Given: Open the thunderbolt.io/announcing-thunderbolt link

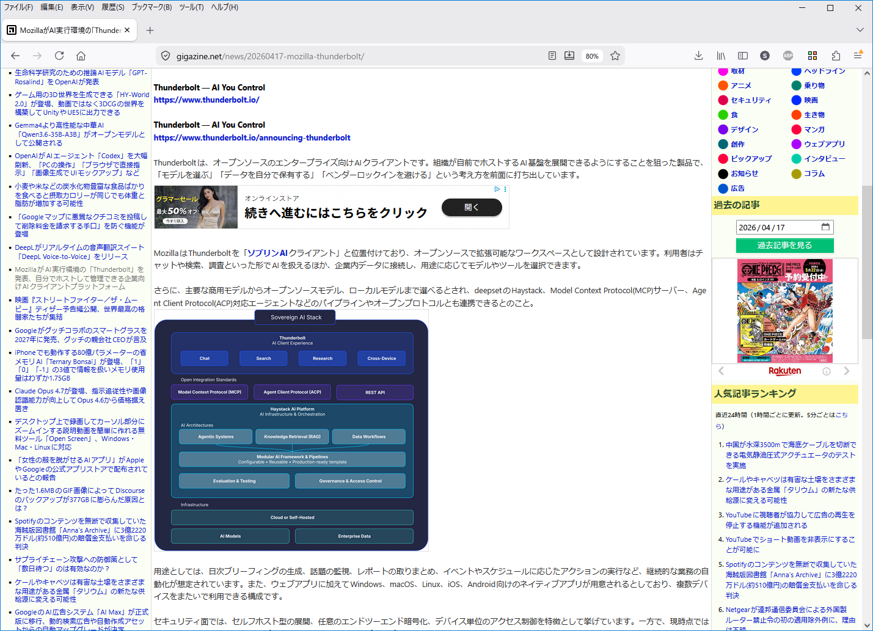Looking at the screenshot, I should 252,137.
